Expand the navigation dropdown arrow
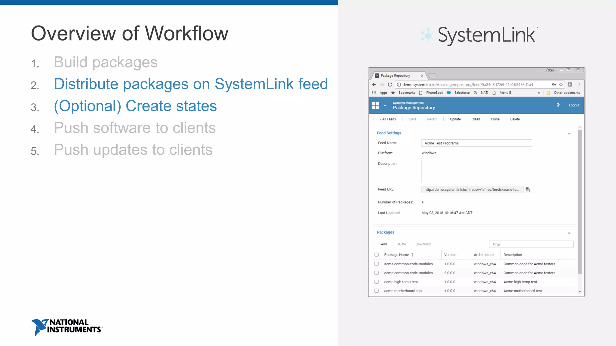The image size is (616, 346). (385, 105)
